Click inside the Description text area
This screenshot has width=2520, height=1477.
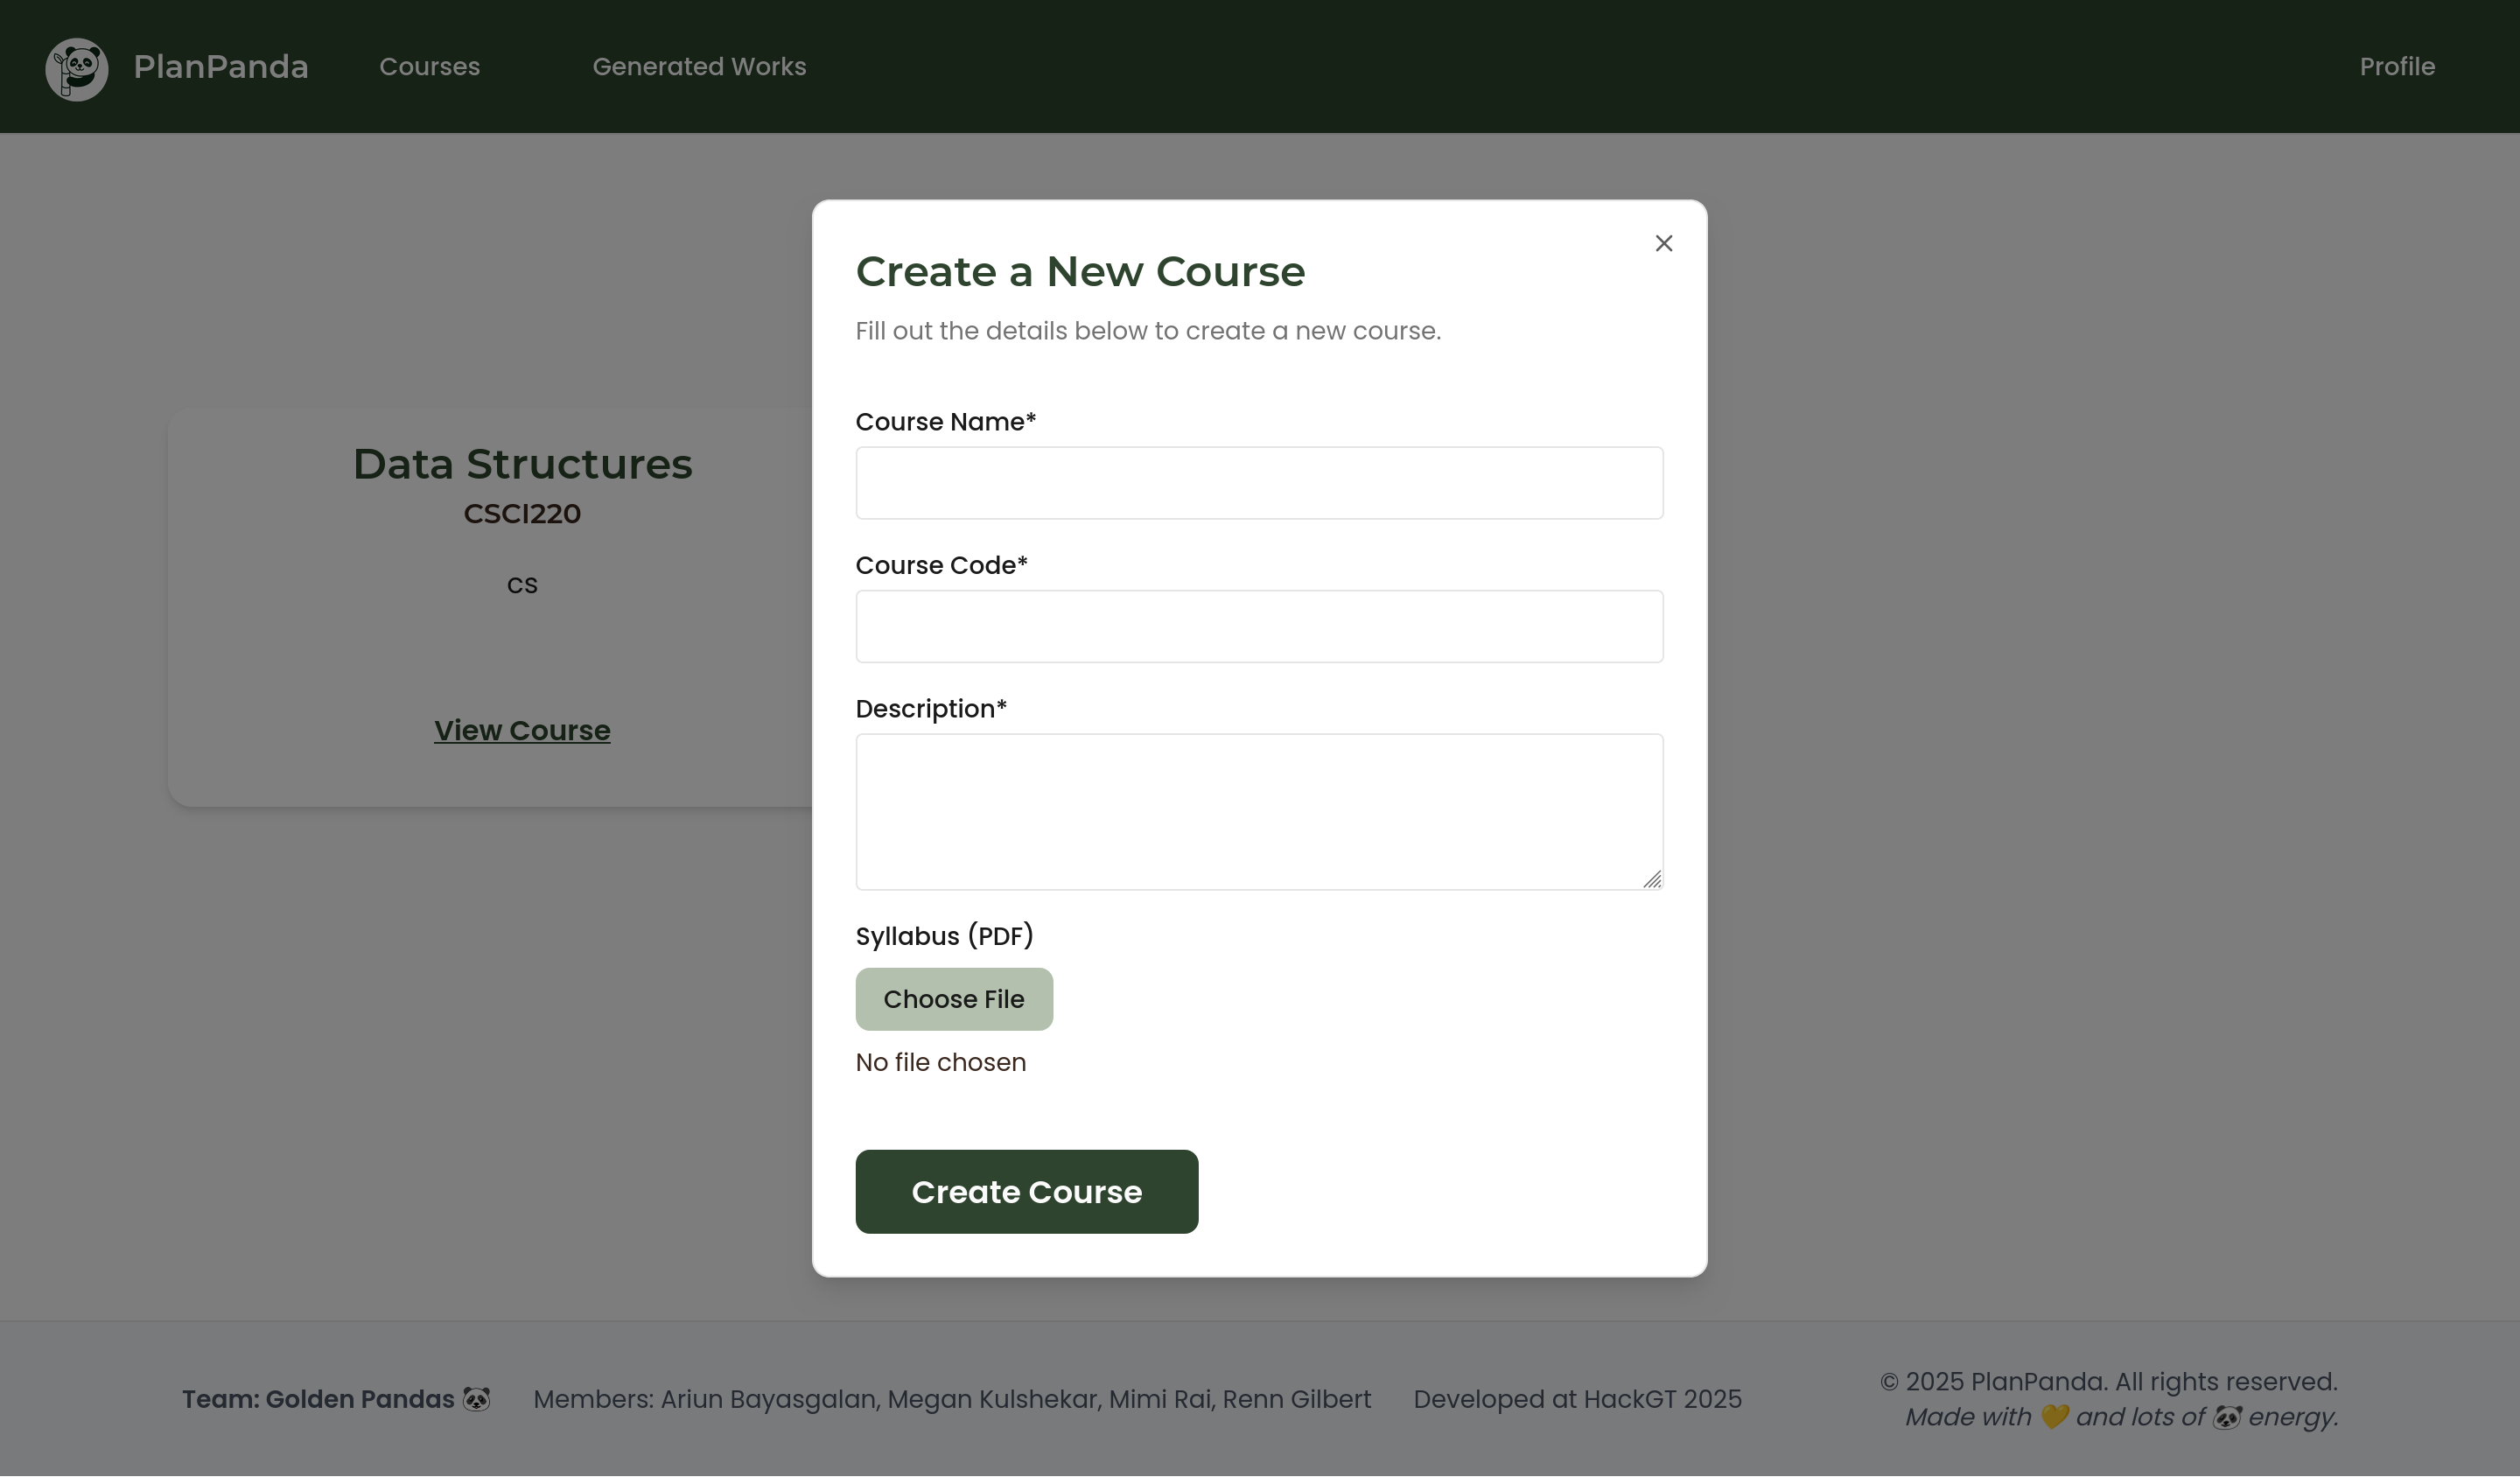point(1259,811)
